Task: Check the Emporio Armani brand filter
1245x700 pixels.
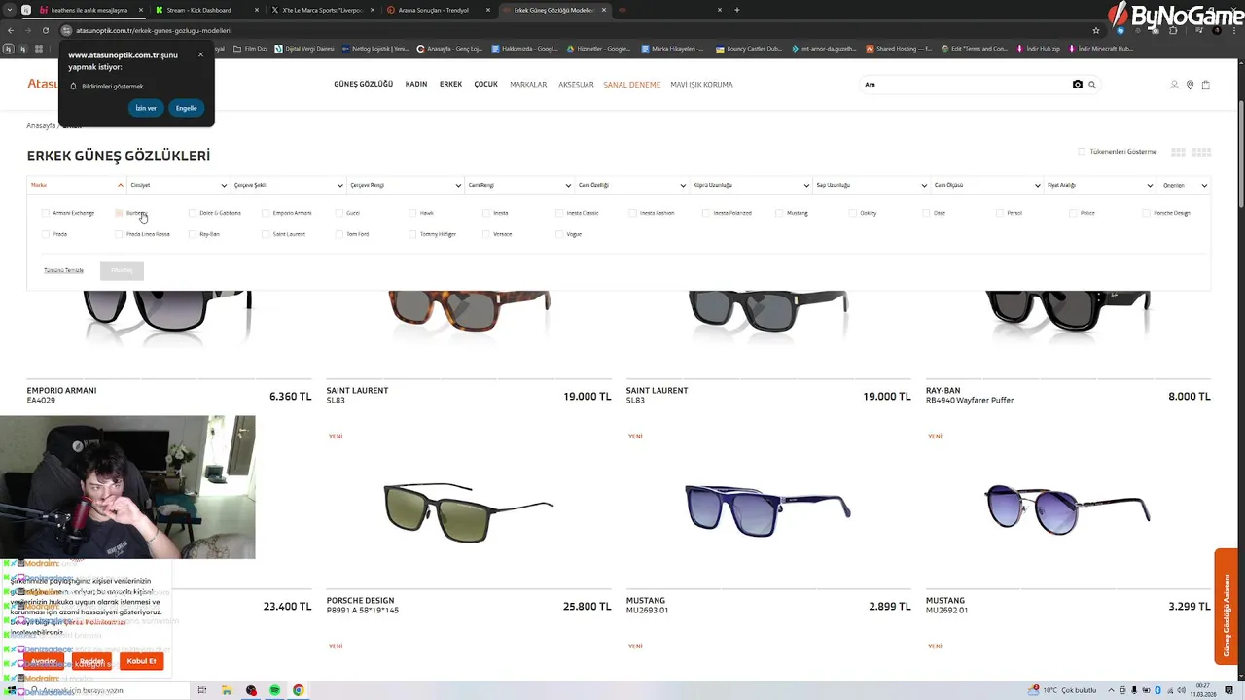Action: pos(266,213)
